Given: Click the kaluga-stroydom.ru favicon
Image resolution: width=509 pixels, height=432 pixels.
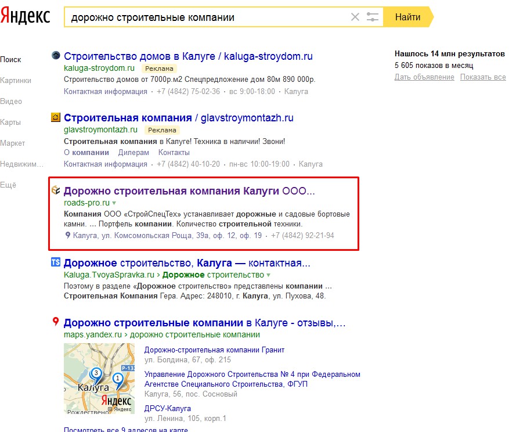Looking at the screenshot, I should 56,55.
